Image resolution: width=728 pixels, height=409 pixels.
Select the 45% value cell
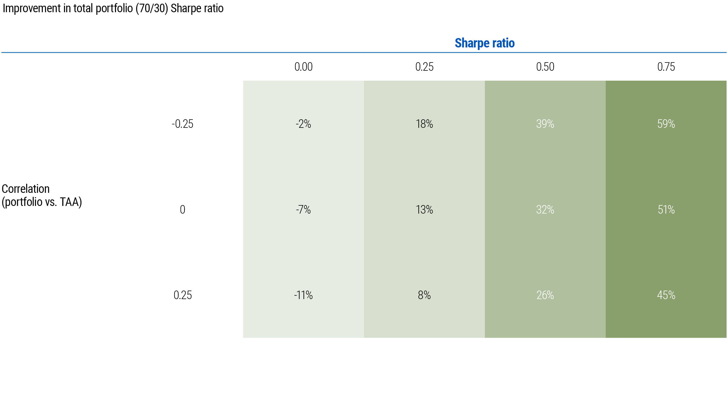[x=666, y=295]
